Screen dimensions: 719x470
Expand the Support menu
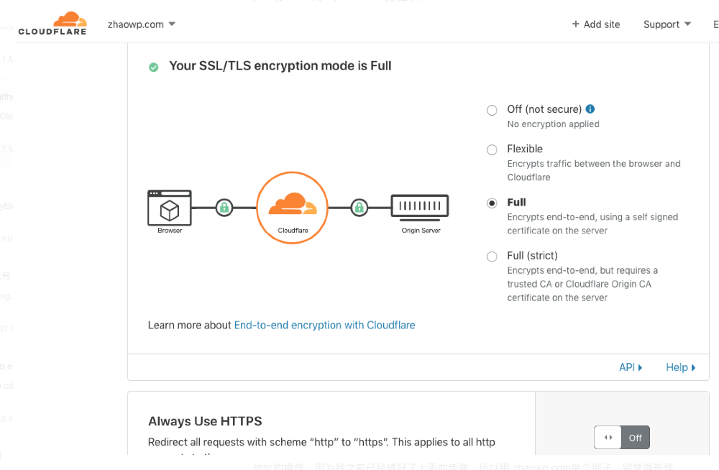[x=667, y=24]
